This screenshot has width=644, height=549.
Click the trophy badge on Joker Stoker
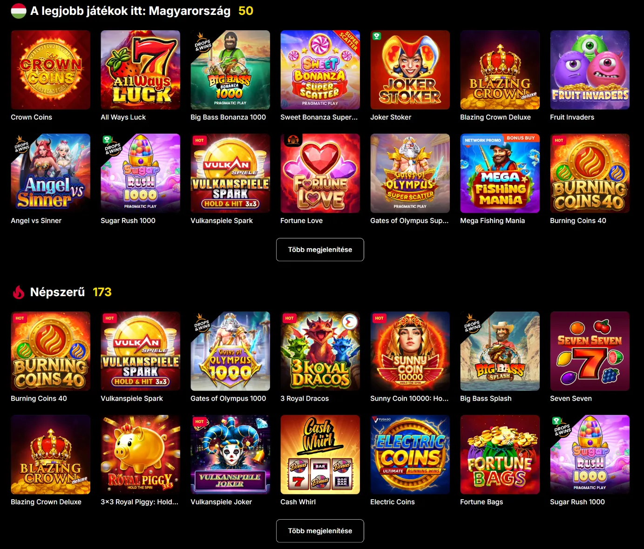[x=377, y=36]
